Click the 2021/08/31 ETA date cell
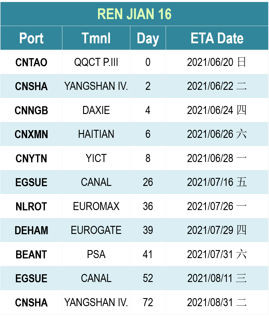Viewport: 269px width, 316px height. [217, 302]
